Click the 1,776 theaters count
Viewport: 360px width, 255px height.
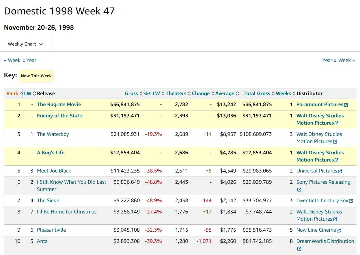point(182,212)
